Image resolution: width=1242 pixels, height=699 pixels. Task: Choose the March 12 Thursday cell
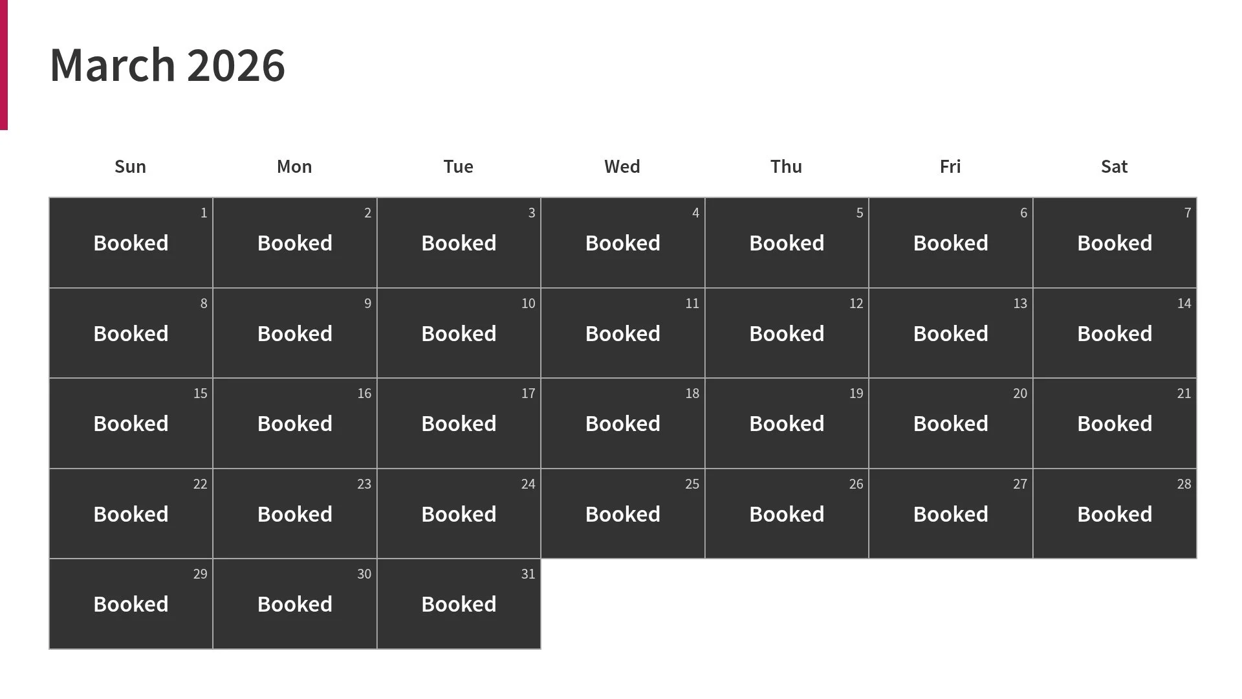tap(787, 333)
